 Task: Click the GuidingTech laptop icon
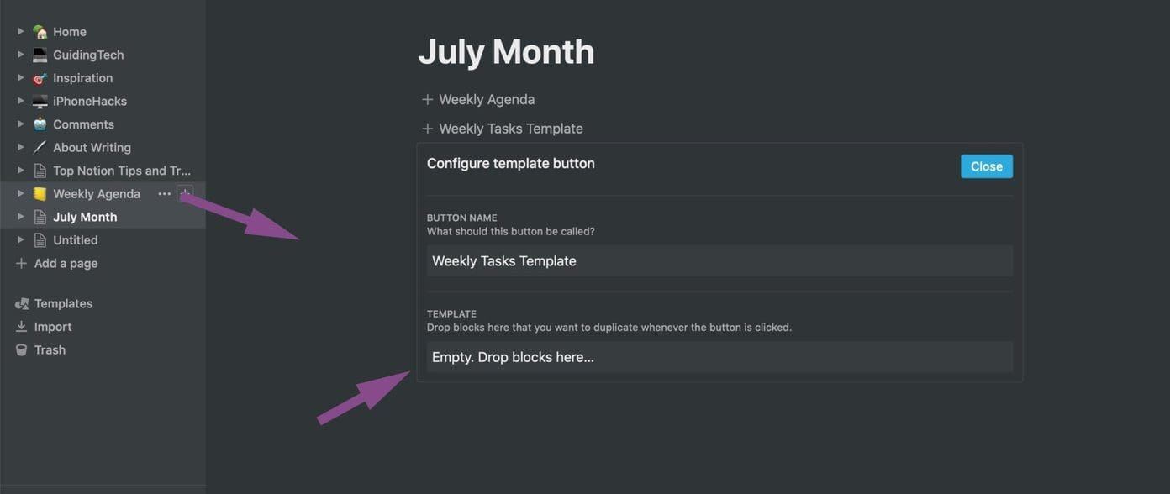click(40, 55)
